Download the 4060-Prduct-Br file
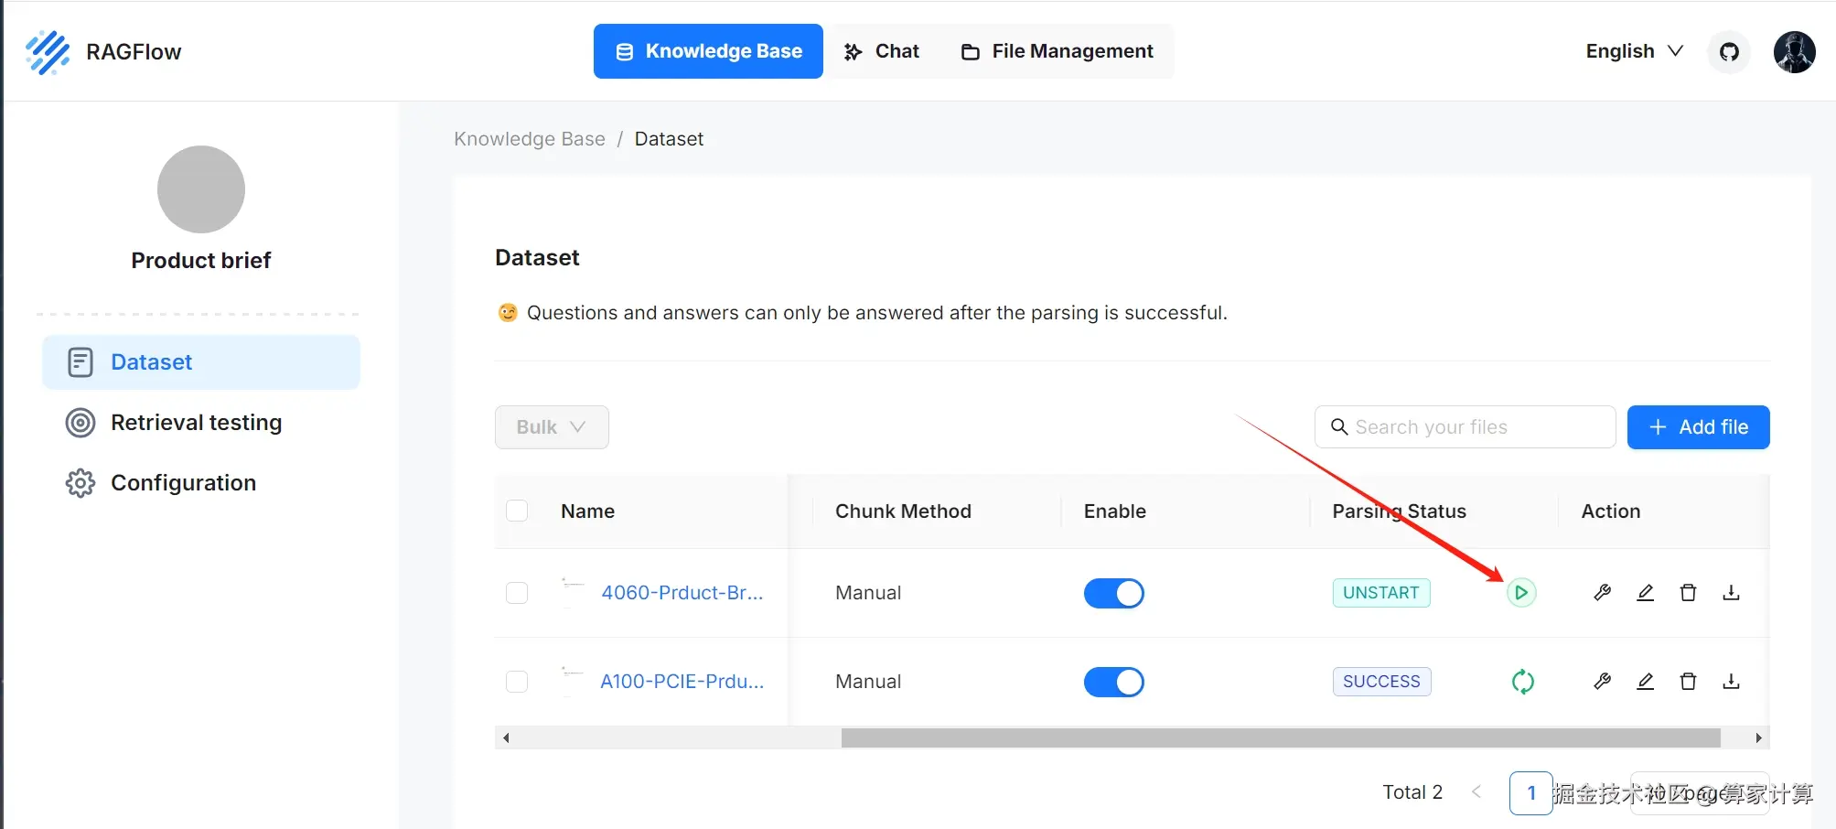The image size is (1836, 829). click(1731, 593)
